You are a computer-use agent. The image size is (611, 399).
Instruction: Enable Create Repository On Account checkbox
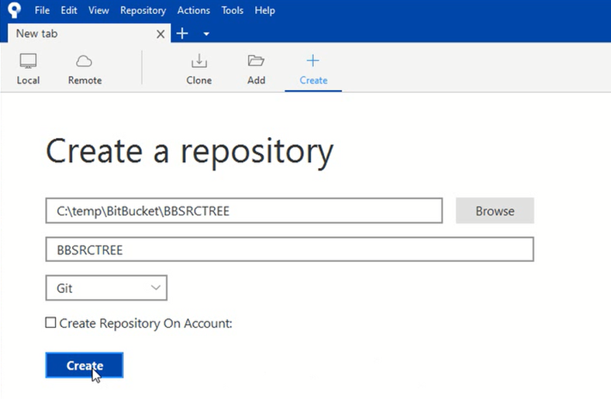pyautogui.click(x=50, y=323)
